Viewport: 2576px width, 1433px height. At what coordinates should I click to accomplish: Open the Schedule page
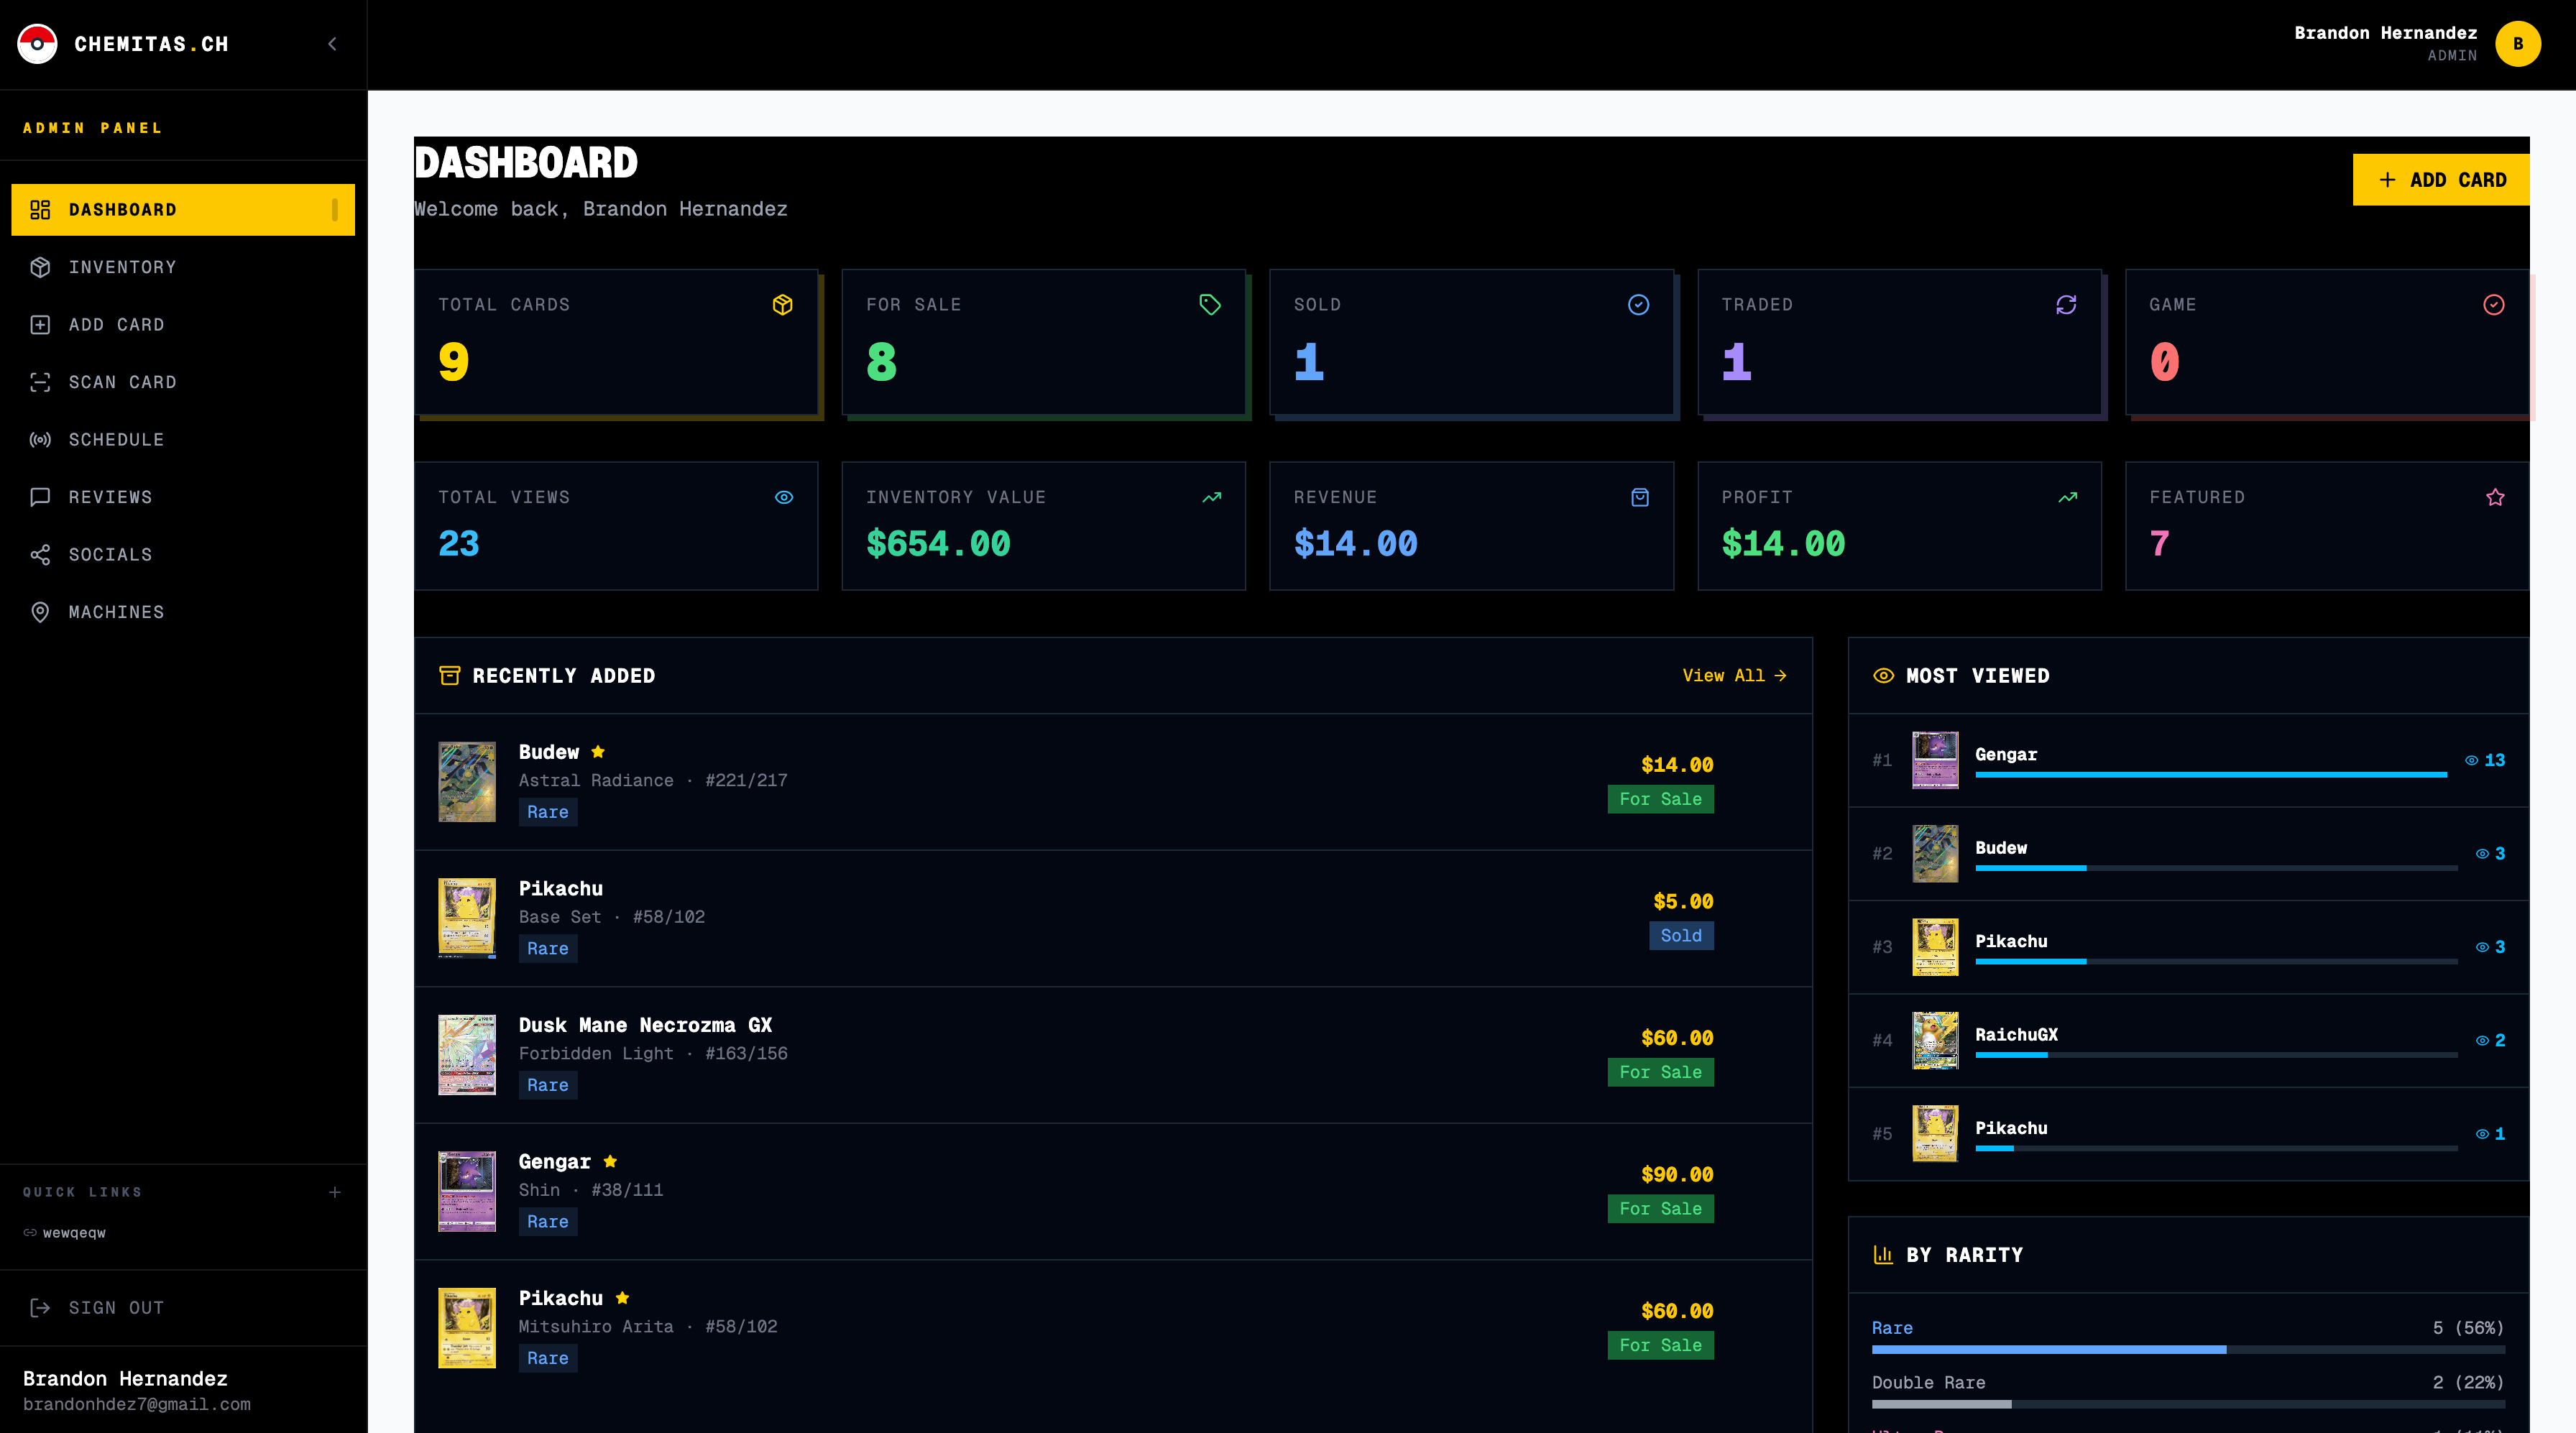point(183,440)
